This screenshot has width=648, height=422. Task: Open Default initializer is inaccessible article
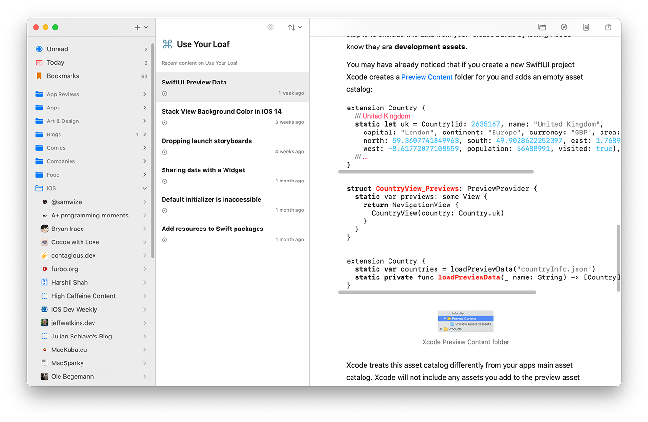(233, 205)
